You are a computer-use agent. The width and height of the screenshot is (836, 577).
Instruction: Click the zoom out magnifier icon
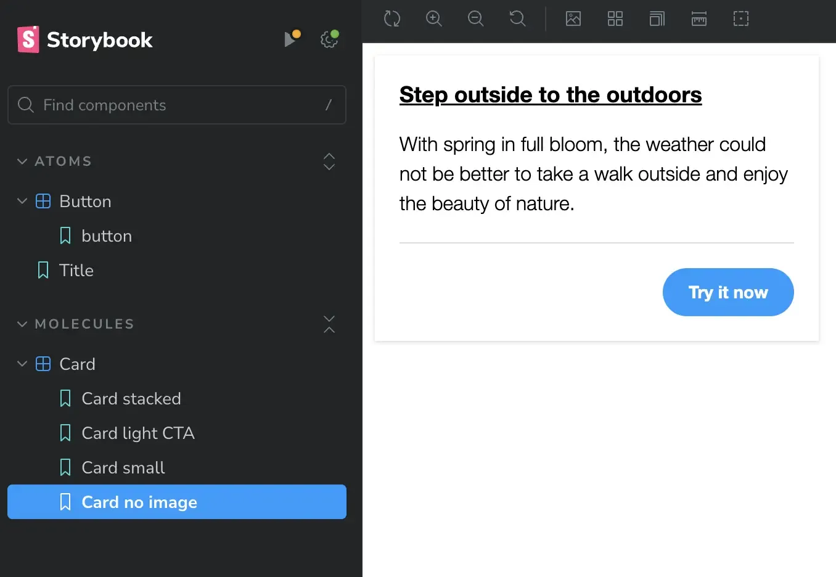point(476,18)
